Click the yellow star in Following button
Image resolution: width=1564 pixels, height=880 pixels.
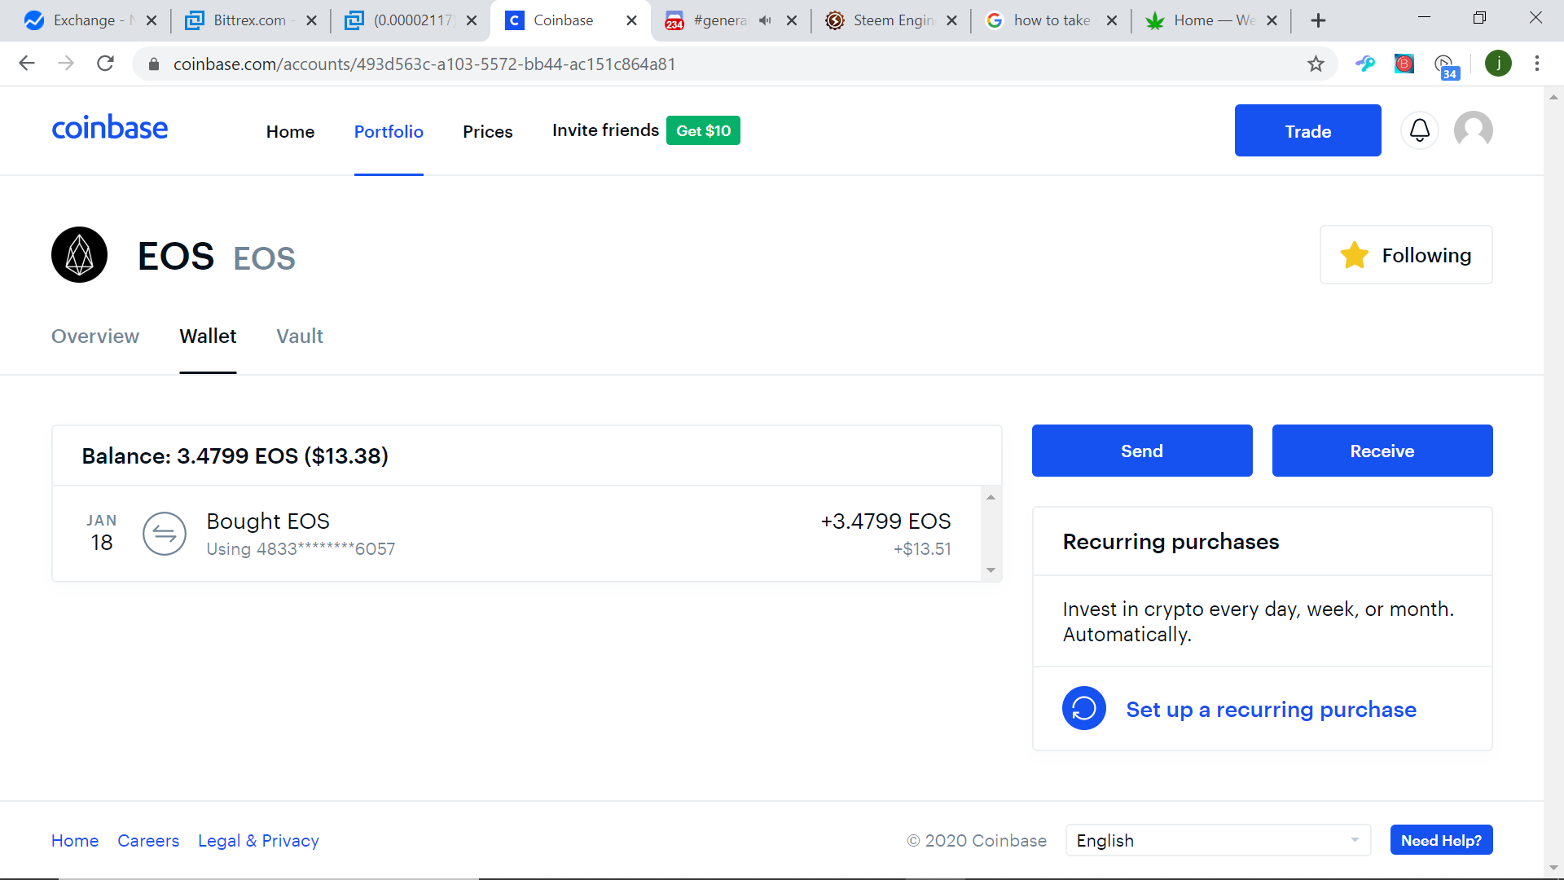[x=1354, y=255]
